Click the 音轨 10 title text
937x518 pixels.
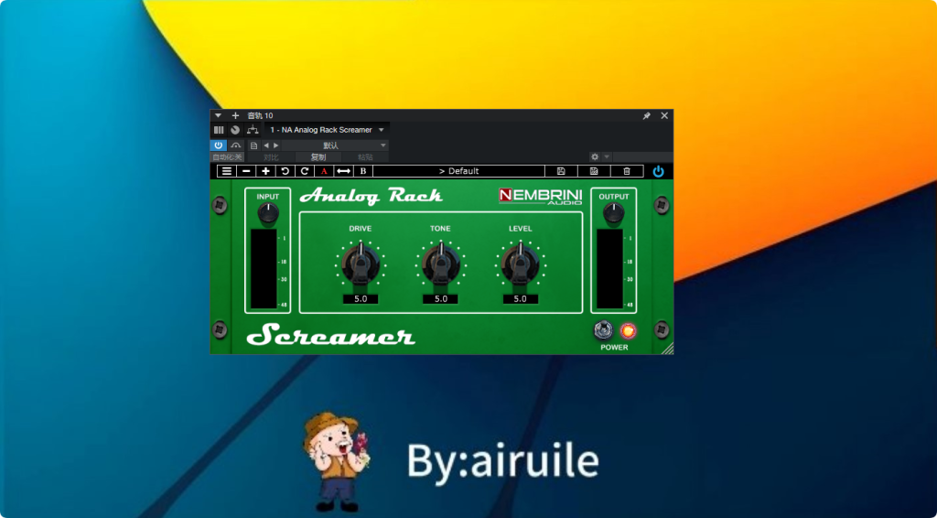tap(260, 116)
